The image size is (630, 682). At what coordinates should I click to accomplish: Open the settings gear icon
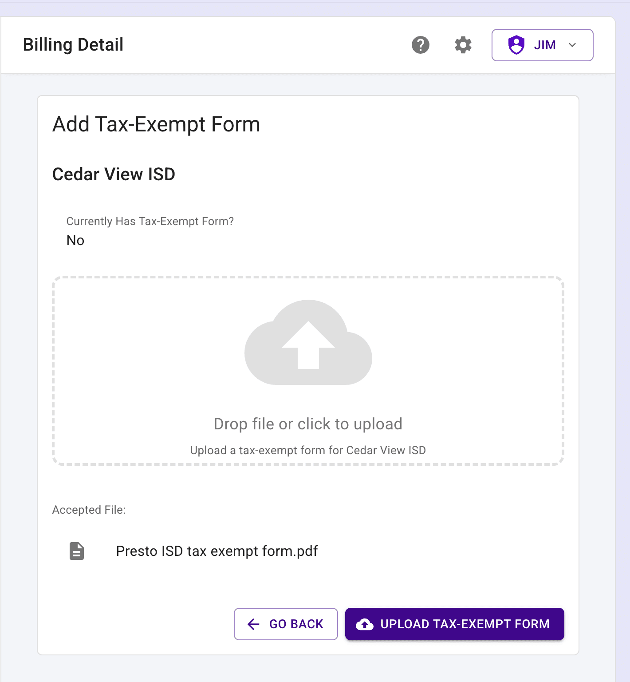[463, 45]
